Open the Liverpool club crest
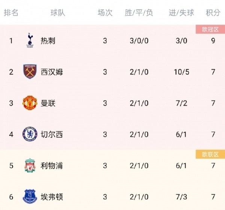The image size is (225, 210). 30,165
